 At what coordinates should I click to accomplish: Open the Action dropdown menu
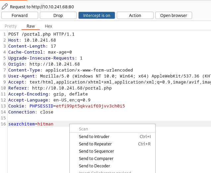[135, 15]
